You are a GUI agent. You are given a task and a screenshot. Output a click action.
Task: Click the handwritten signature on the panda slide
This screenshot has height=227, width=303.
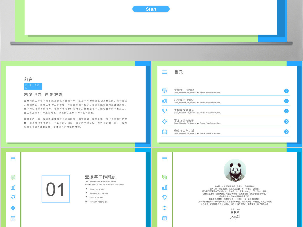235,217
